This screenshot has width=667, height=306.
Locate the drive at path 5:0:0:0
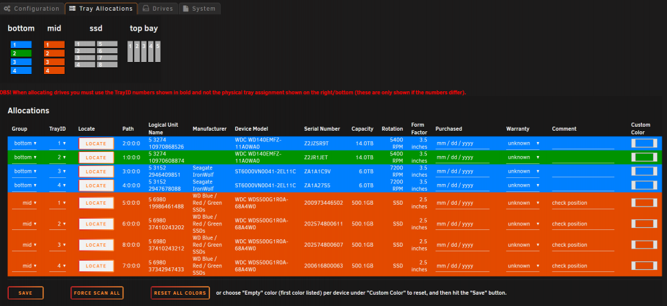pyautogui.click(x=96, y=203)
